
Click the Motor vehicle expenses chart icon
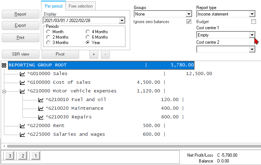coord(23,91)
